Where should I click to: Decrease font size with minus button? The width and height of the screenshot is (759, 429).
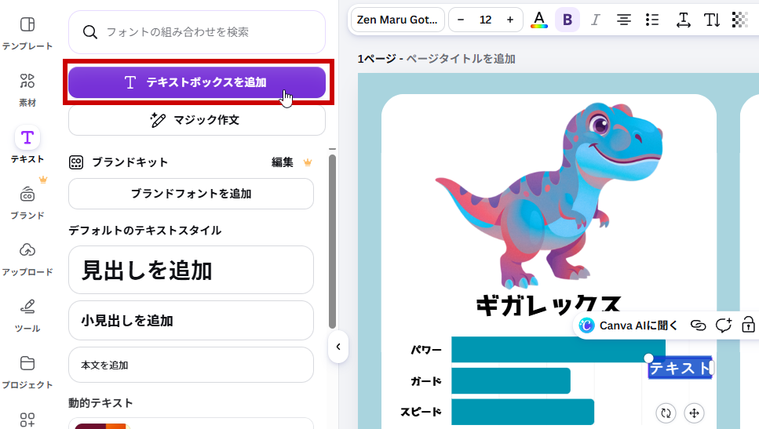461,20
